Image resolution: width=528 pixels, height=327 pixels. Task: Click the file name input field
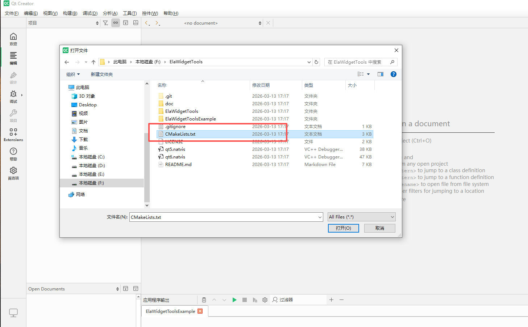coord(223,217)
